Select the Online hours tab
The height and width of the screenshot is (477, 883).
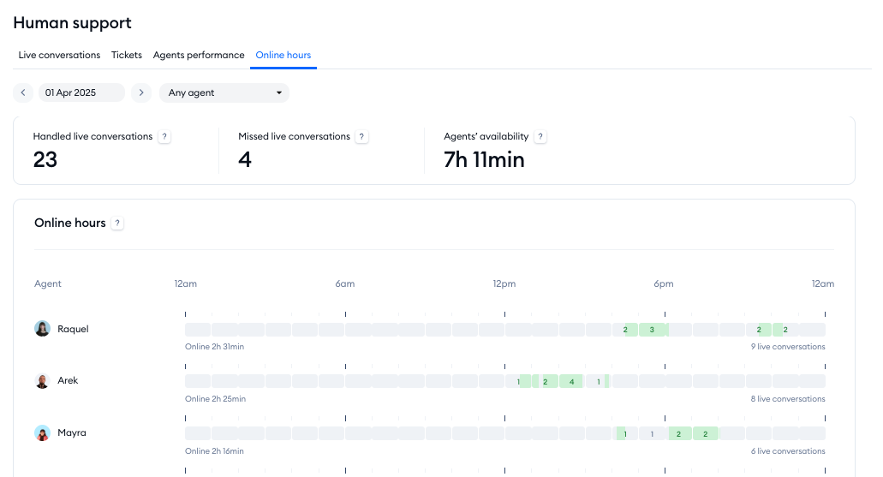pyautogui.click(x=283, y=55)
